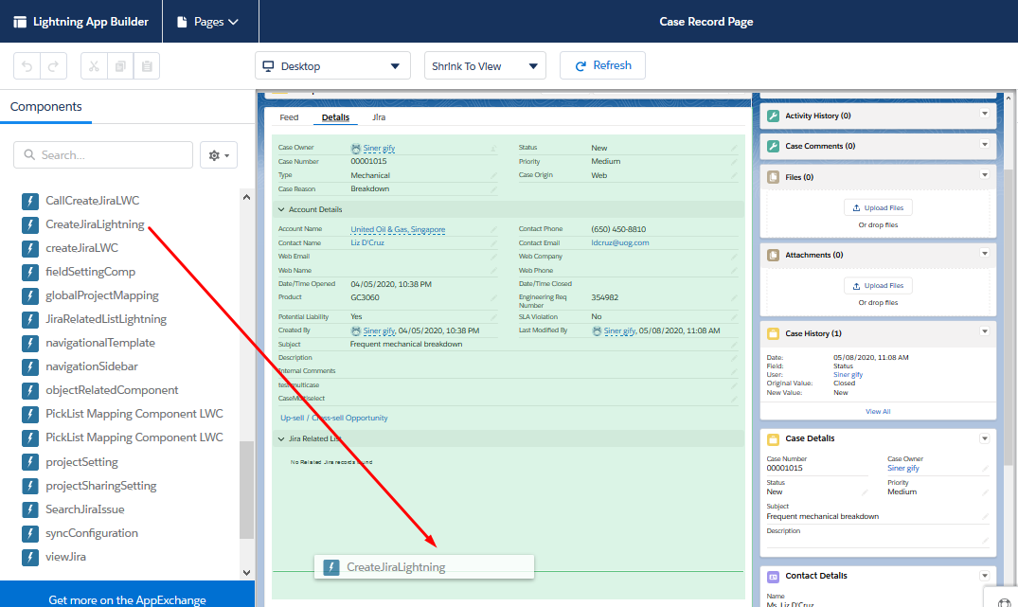The image size is (1018, 607).
Task: Click the objectRelatedComponent lightning icon
Action: click(30, 391)
